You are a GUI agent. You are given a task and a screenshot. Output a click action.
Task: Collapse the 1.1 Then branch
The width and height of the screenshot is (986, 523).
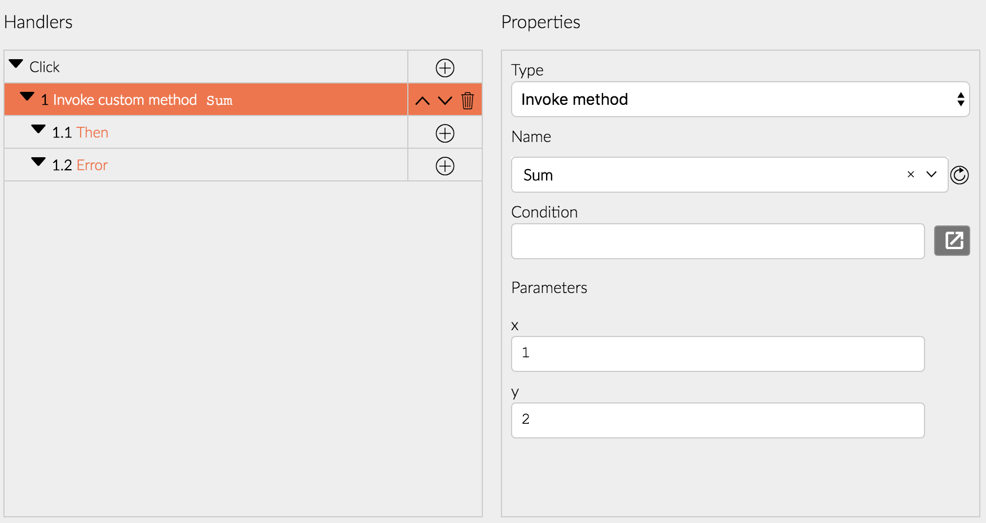(38, 129)
